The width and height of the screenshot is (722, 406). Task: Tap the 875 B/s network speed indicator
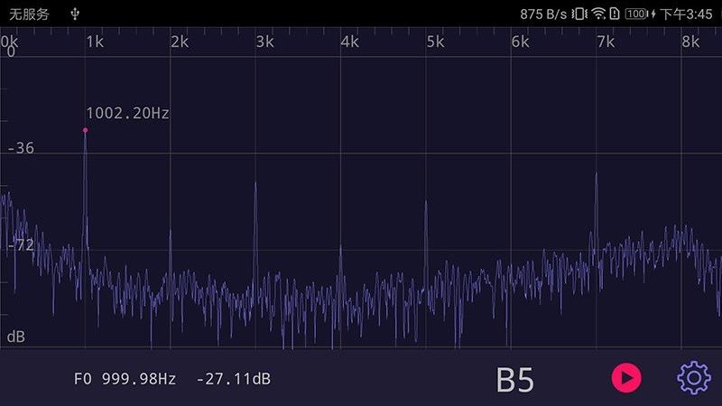coord(543,14)
